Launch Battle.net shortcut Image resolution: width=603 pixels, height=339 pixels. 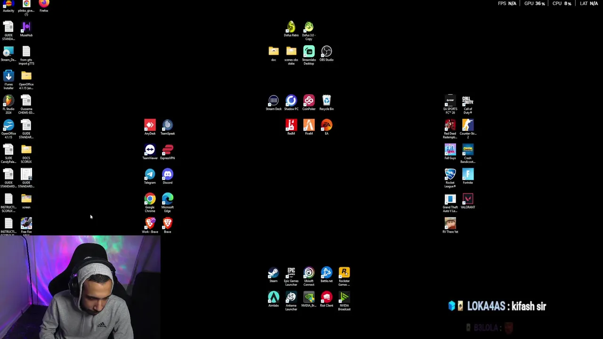point(326,275)
